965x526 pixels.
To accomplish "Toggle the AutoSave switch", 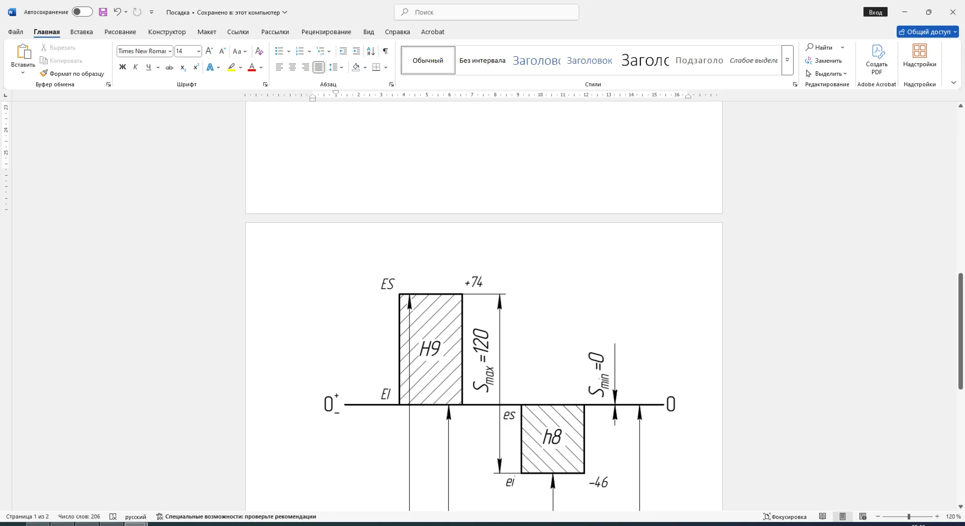I will tap(82, 12).
